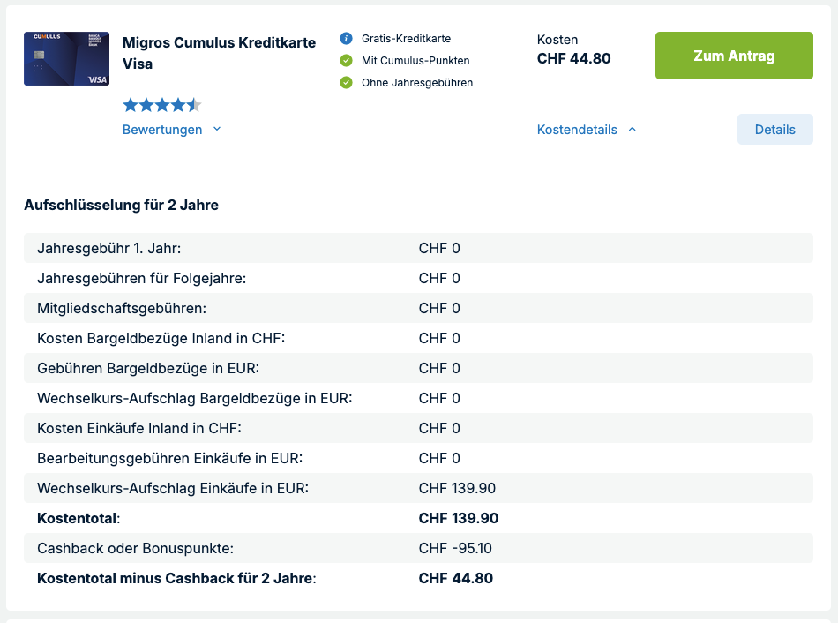Select the Jahresgebühr 1. Jahr row
This screenshot has height=623, width=838.
click(418, 248)
